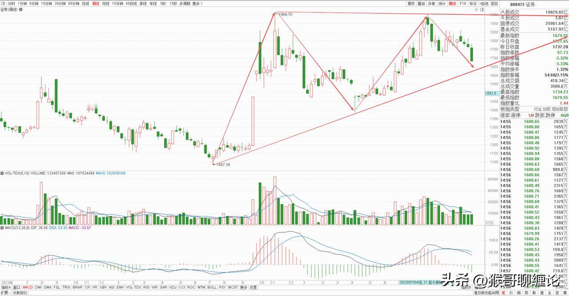This screenshot has height=296, width=569.
Task: Select the BRAR indicator tab
Action: [77, 287]
